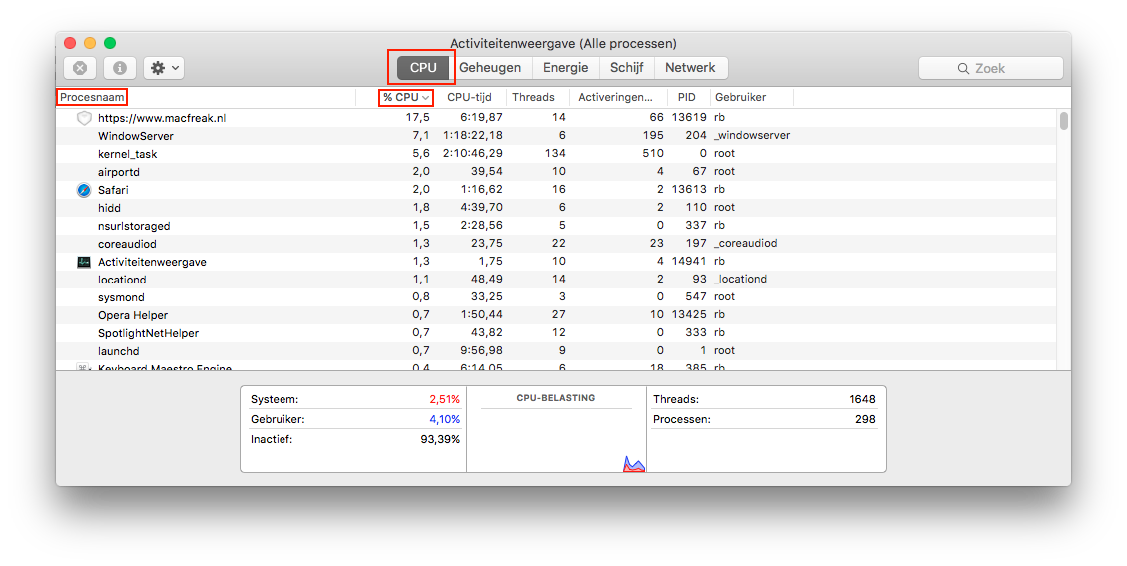Image resolution: width=1127 pixels, height=566 pixels.
Task: Click the 2:10:46,29 CPU time value
Action: (473, 153)
